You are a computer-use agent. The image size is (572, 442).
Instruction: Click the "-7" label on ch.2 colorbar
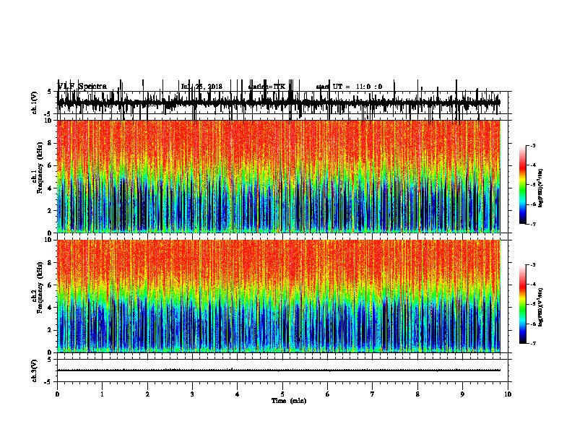(532, 343)
